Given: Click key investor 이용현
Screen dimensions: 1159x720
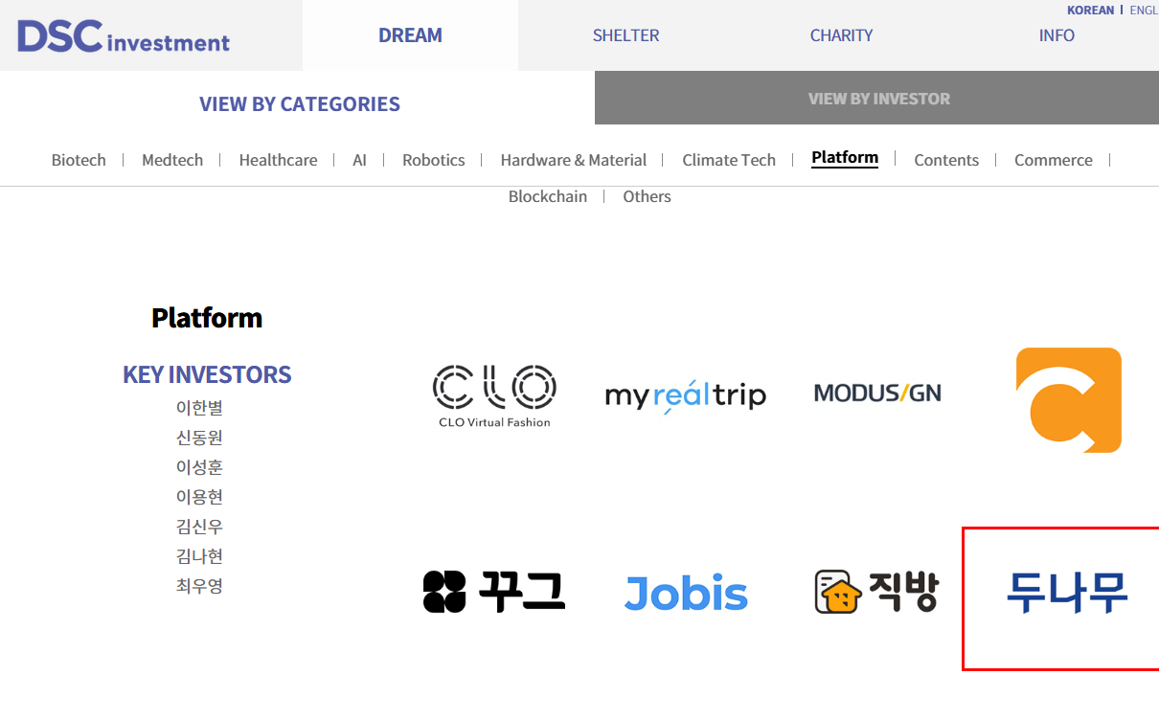Looking at the screenshot, I should click(x=199, y=497).
